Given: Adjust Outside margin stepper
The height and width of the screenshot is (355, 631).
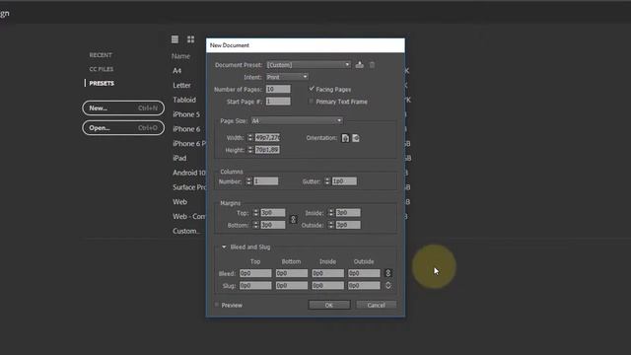Looking at the screenshot, I should (331, 225).
